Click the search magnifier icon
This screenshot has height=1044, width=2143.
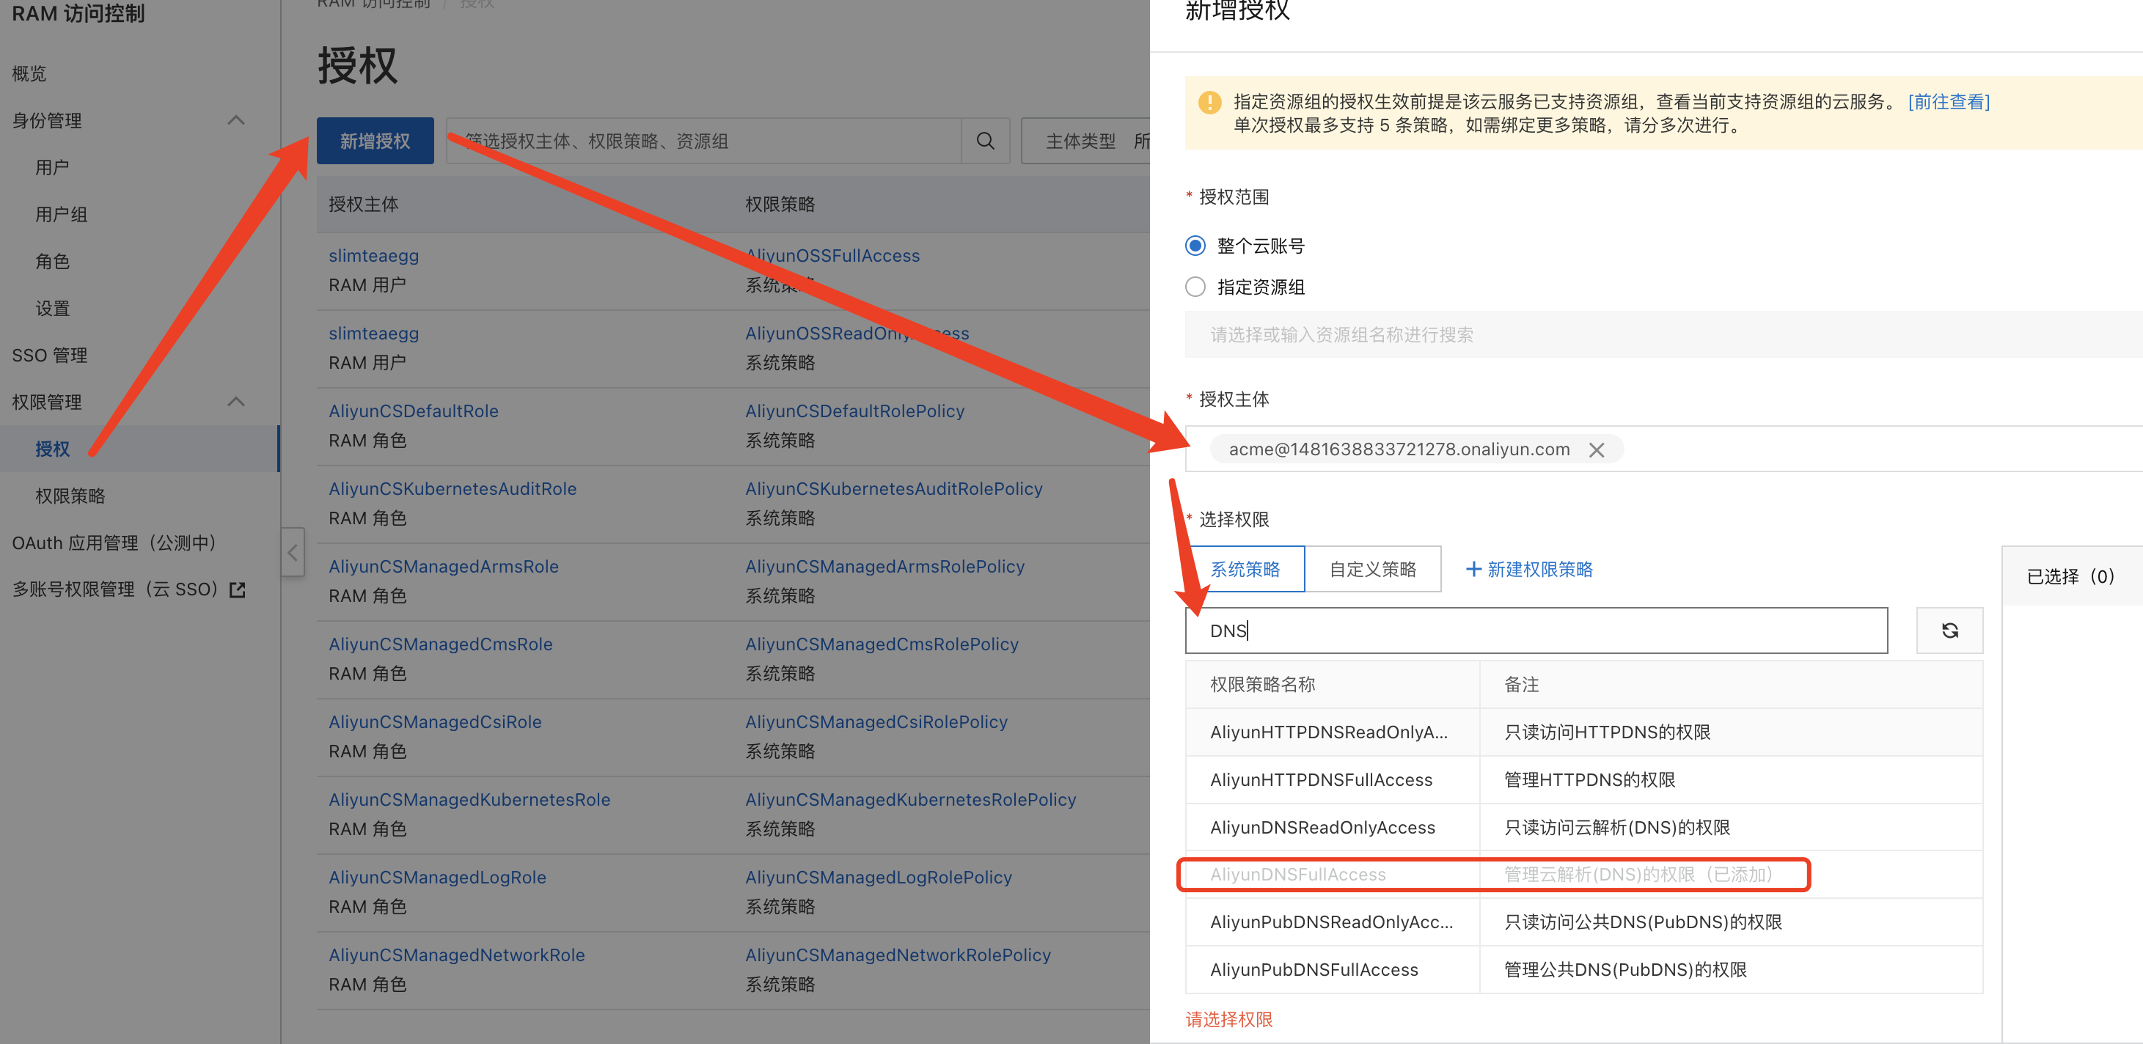point(985,141)
